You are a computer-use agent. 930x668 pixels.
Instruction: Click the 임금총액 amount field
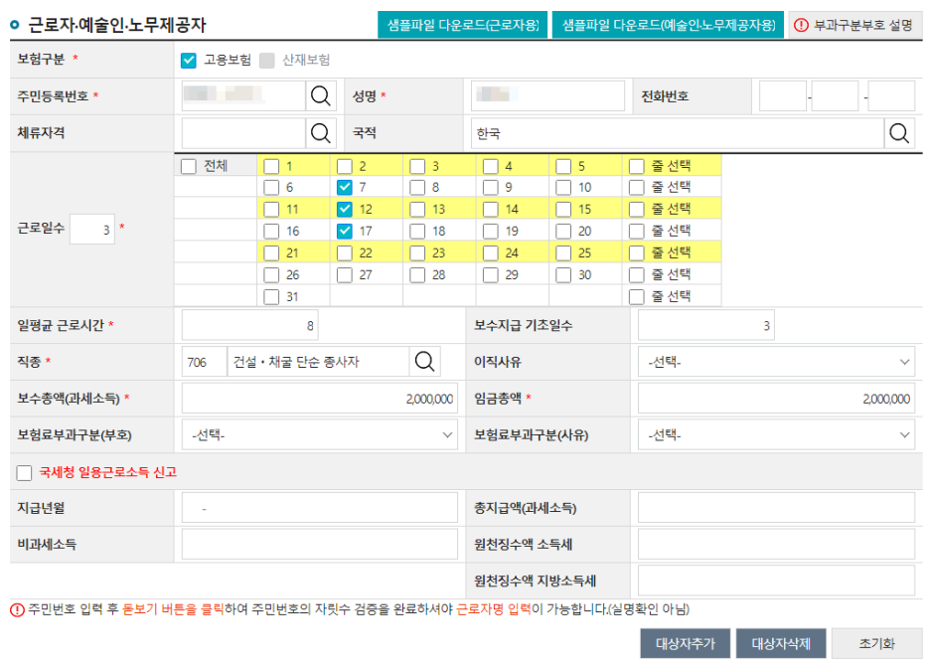[776, 398]
